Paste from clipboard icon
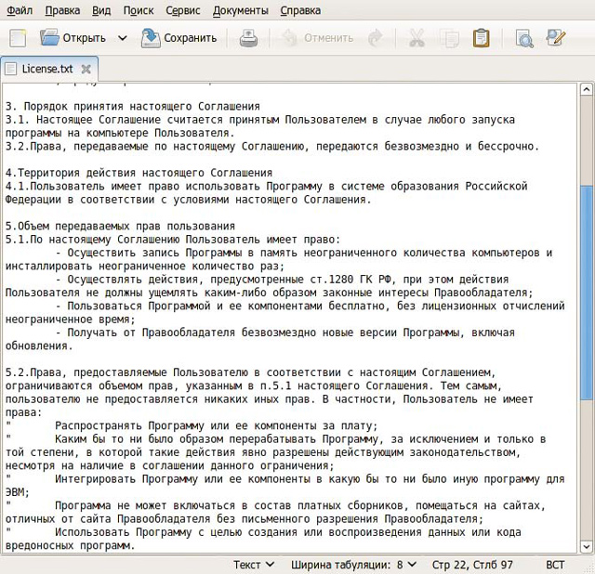The width and height of the screenshot is (595, 574). click(481, 38)
